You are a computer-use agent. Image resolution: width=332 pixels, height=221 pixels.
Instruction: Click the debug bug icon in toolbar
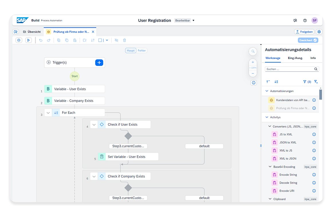(19, 40)
